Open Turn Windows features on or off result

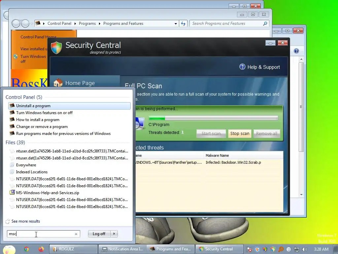pyautogui.click(x=44, y=112)
